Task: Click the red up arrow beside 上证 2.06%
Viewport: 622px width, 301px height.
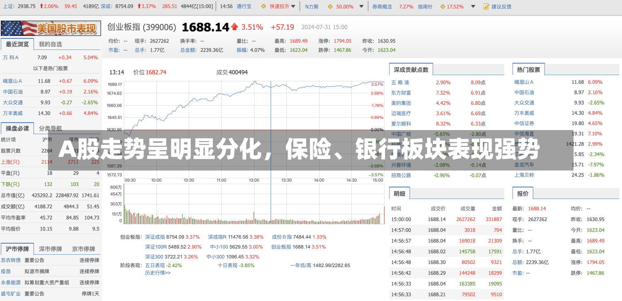Action: tap(41, 7)
